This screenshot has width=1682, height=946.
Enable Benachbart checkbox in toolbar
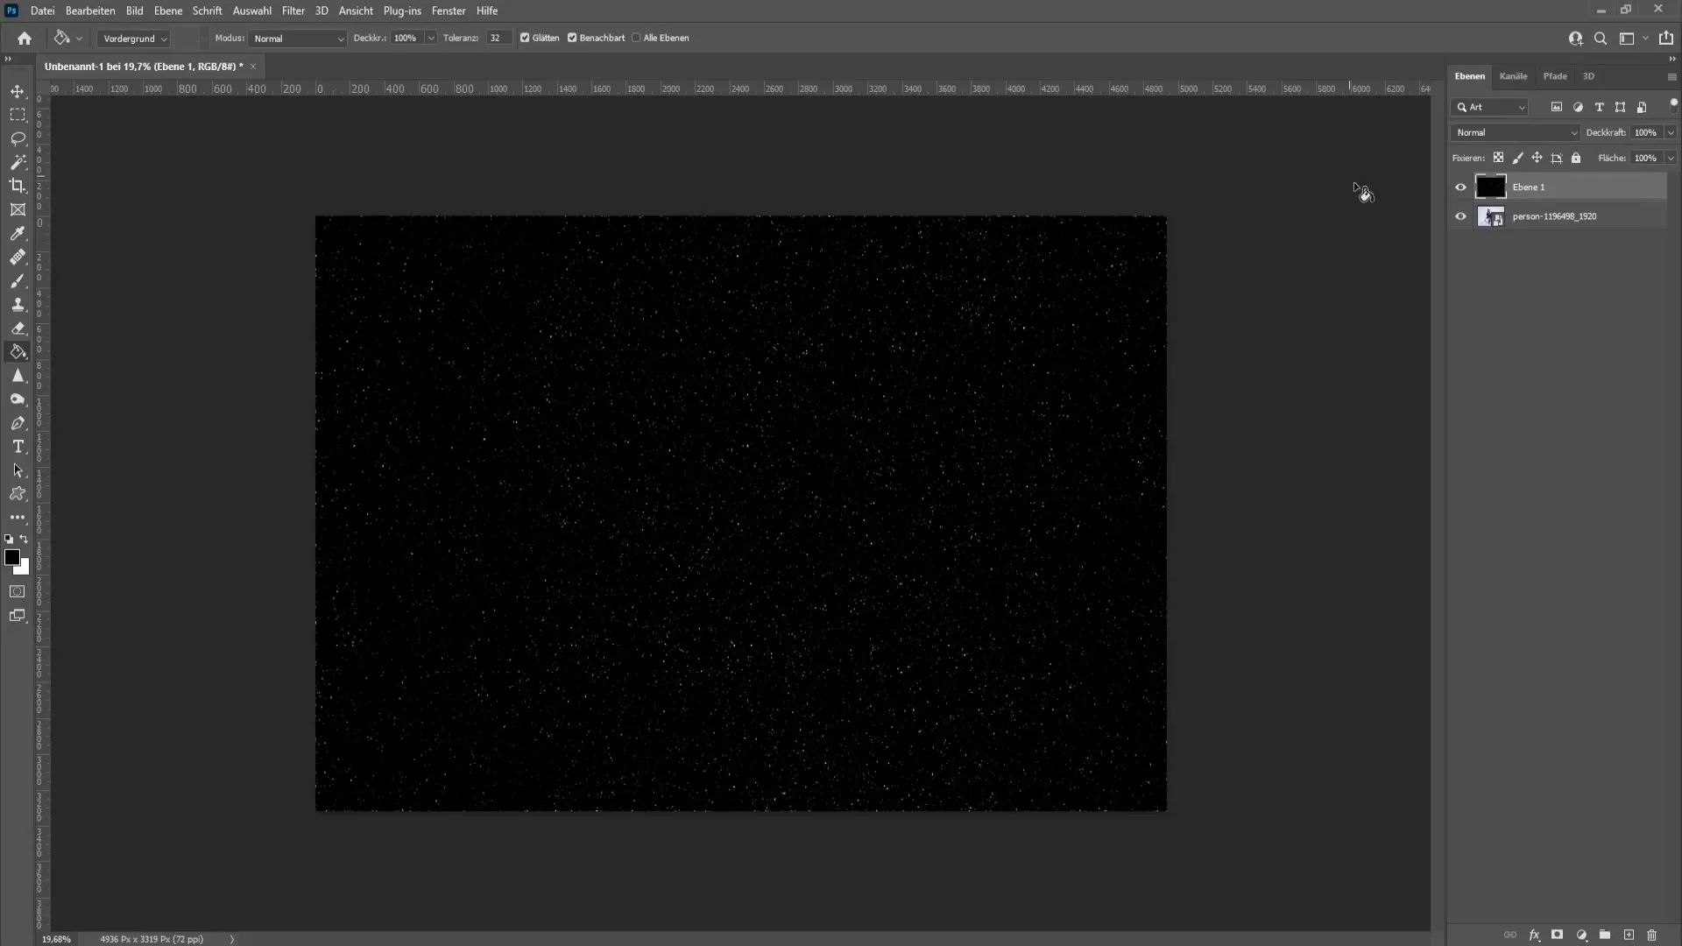[x=573, y=39]
